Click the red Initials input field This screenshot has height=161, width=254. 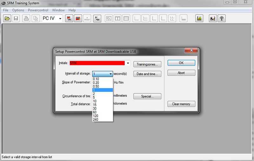[x=97, y=63]
